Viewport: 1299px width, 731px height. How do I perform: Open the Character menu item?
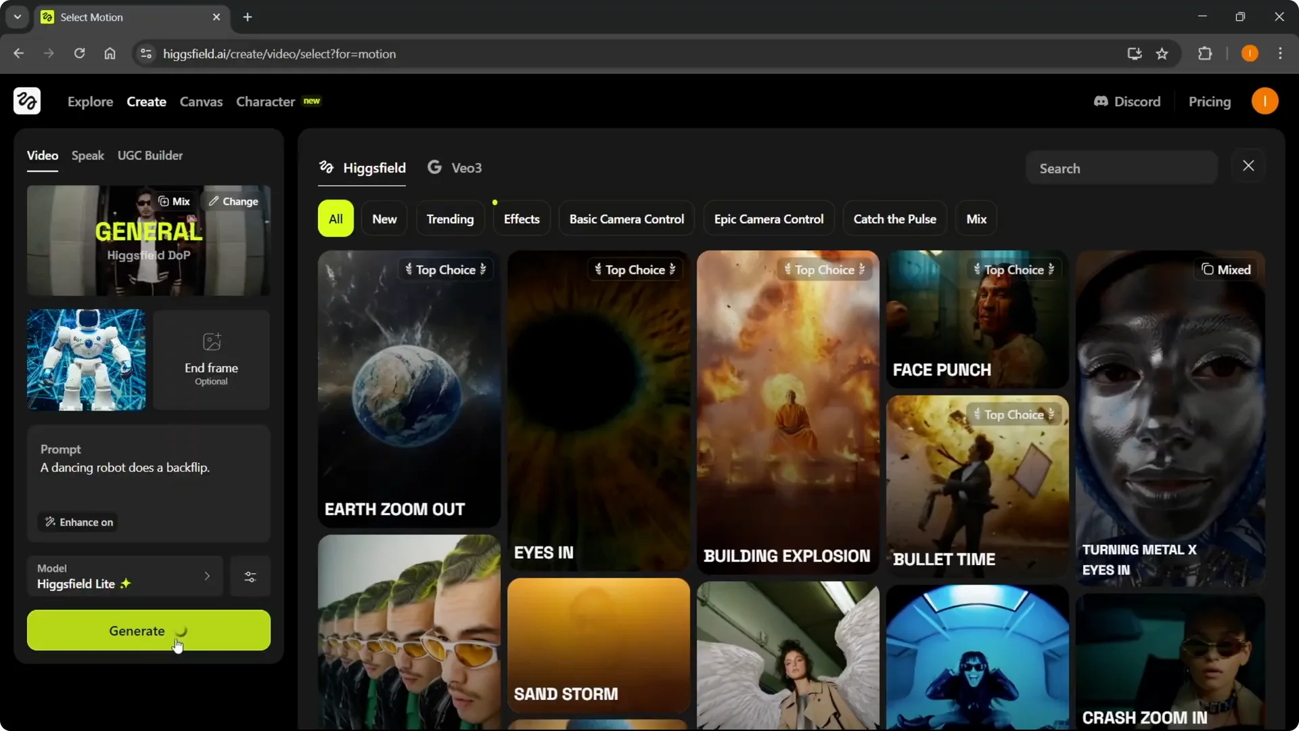coord(265,102)
